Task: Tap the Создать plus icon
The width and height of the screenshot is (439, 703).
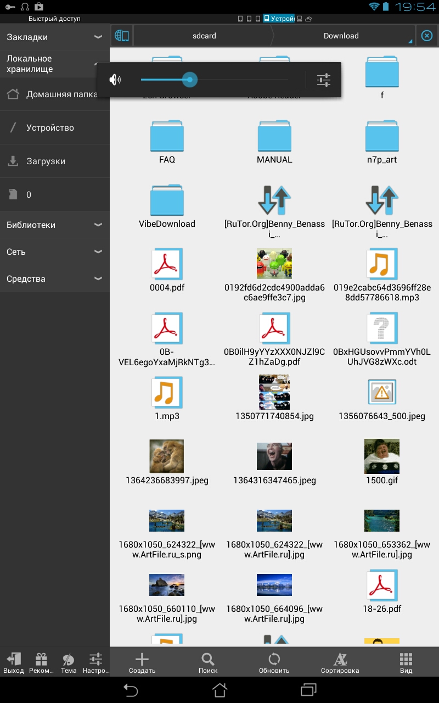Action: 142,661
